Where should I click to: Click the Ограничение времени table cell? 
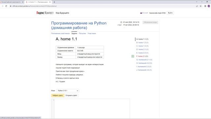click(66, 48)
